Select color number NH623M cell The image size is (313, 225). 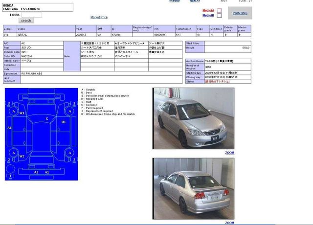[42, 56]
